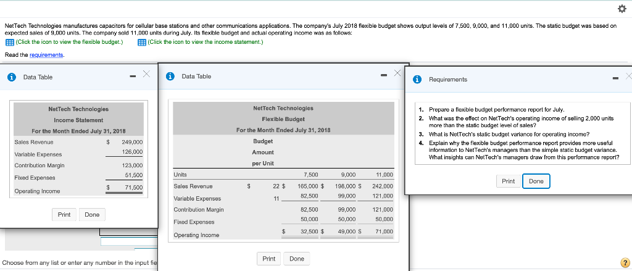Print the Requirements list
This screenshot has height=271, width=632.
[x=509, y=181]
